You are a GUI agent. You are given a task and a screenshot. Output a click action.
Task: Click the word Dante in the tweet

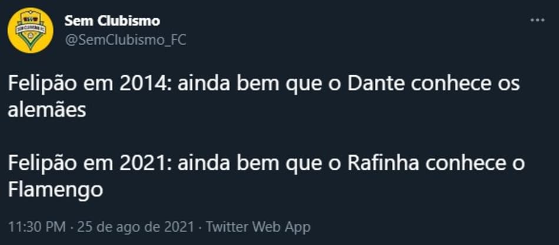click(376, 84)
